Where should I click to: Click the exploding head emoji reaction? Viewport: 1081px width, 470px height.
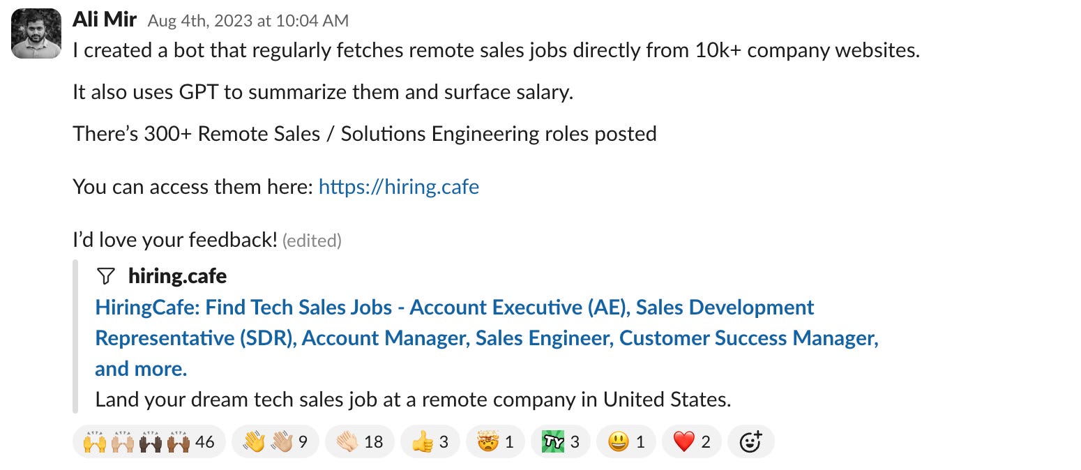point(495,441)
